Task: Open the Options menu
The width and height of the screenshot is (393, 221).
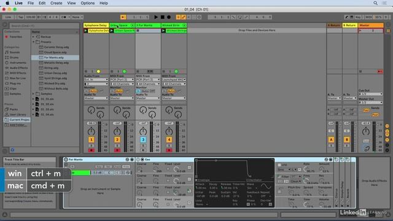Action: [x=87, y=3]
